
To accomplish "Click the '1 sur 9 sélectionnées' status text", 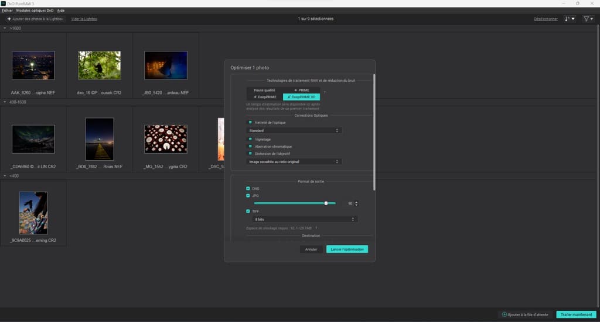I will (316, 19).
